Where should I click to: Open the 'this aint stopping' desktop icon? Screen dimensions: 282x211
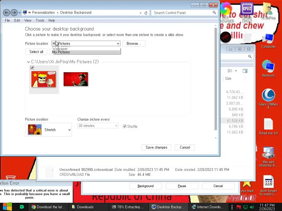click(x=268, y=157)
